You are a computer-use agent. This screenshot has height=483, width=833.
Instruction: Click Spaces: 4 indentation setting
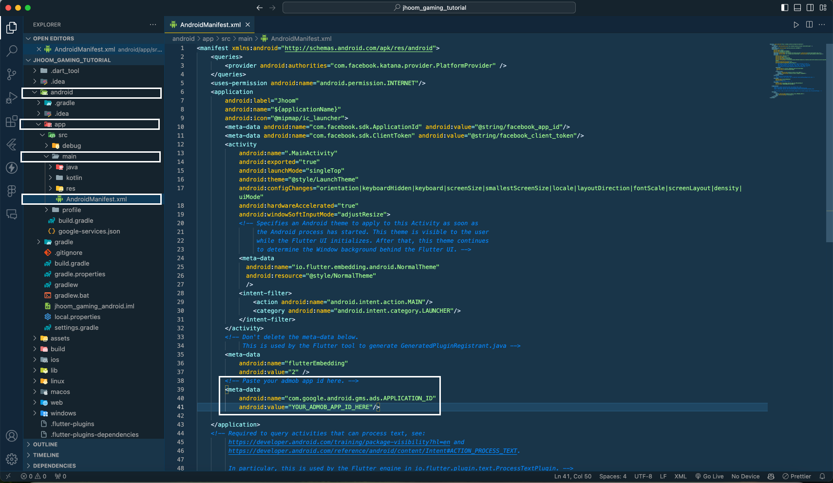point(613,477)
